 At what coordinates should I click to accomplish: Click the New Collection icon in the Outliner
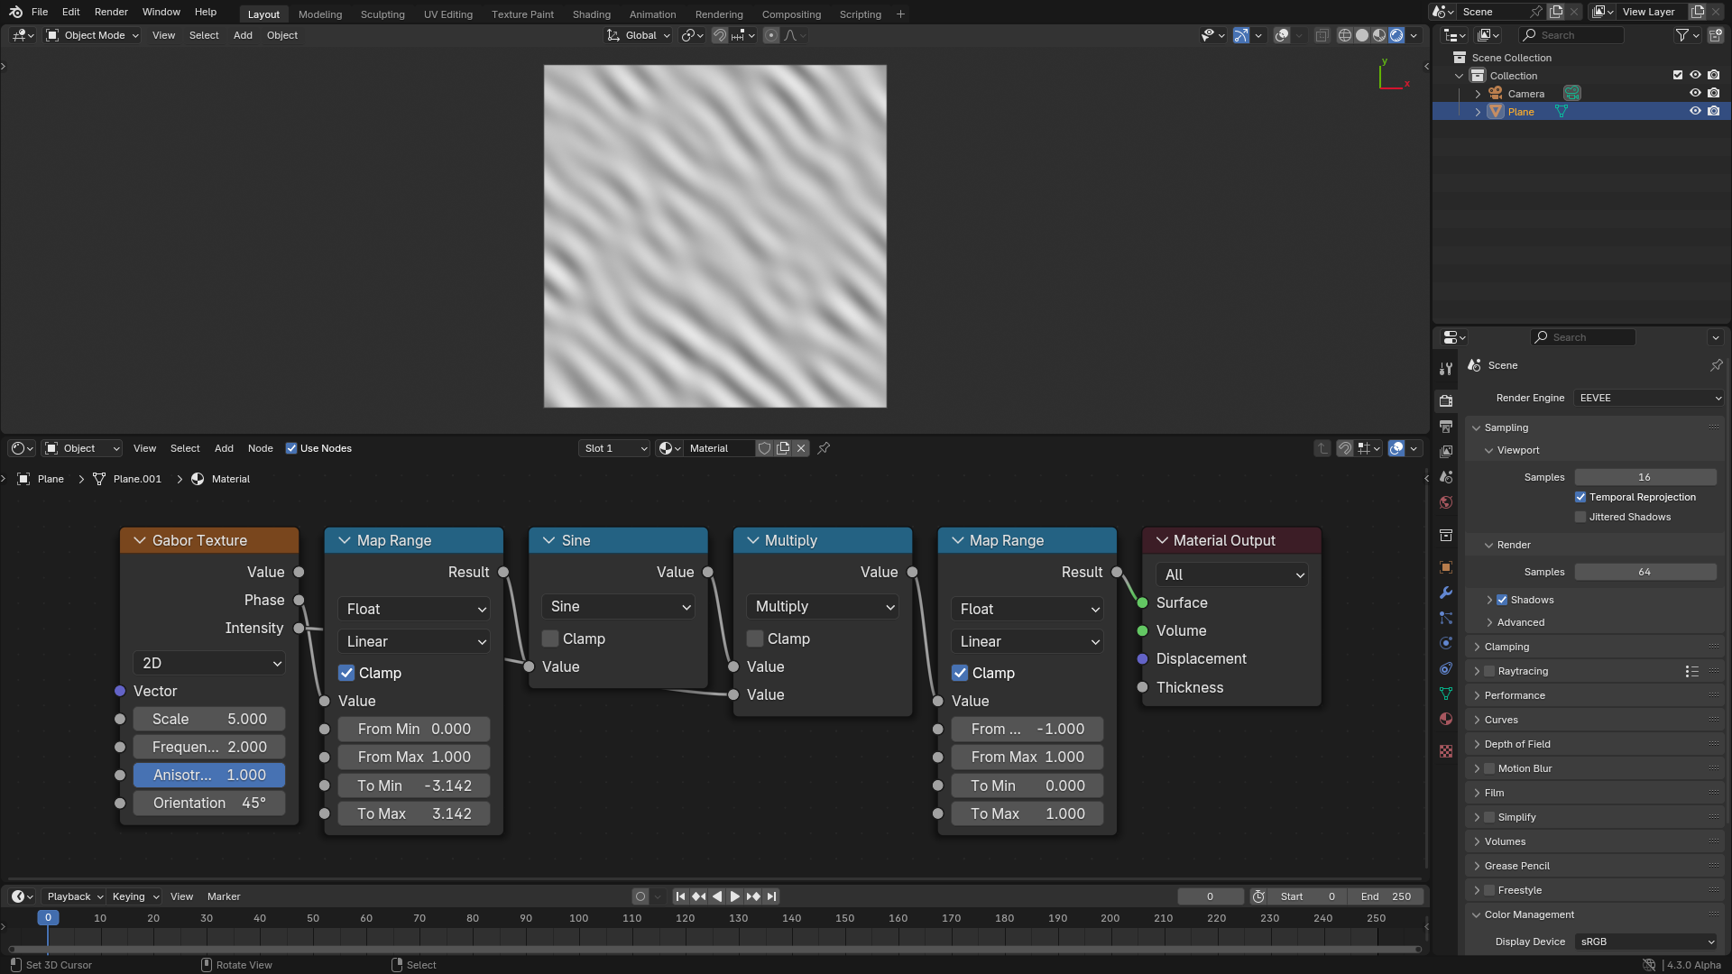pyautogui.click(x=1714, y=34)
